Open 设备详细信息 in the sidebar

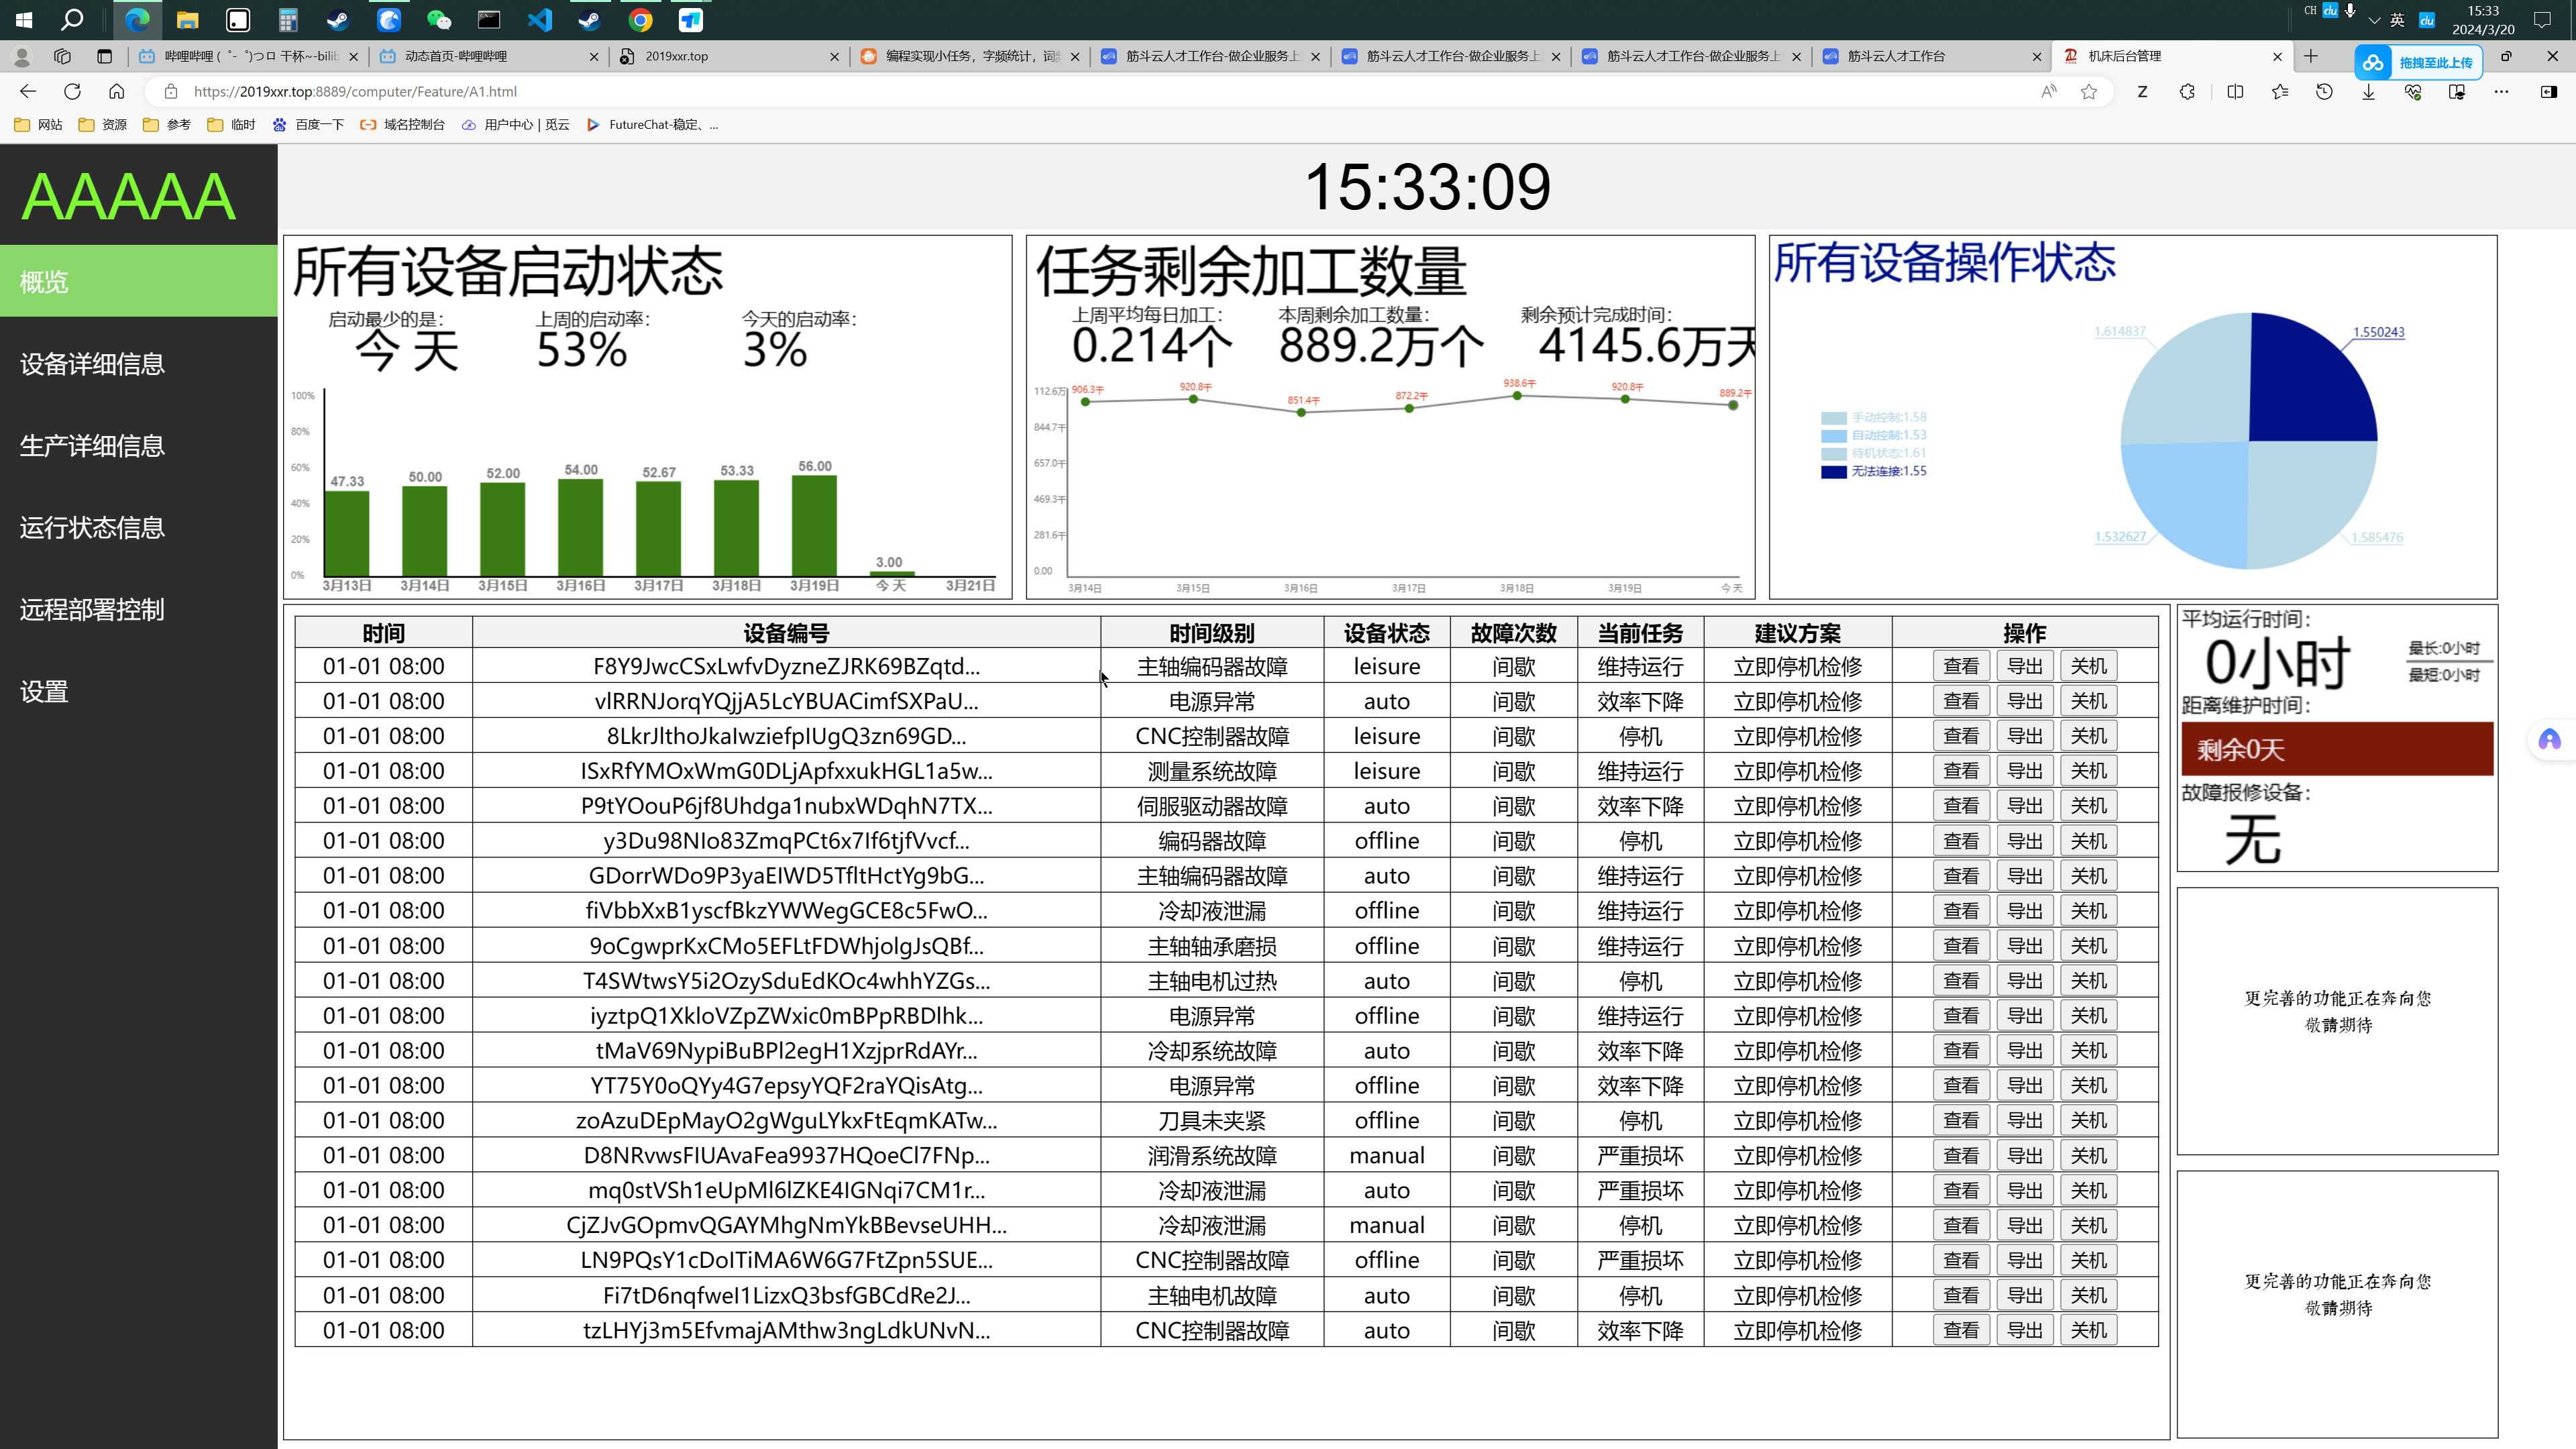(x=139, y=363)
